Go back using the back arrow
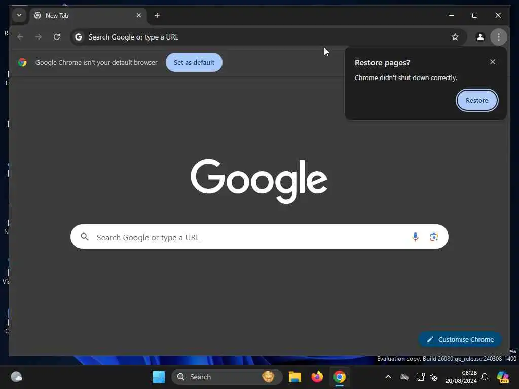The height and width of the screenshot is (389, 519). pyautogui.click(x=20, y=37)
